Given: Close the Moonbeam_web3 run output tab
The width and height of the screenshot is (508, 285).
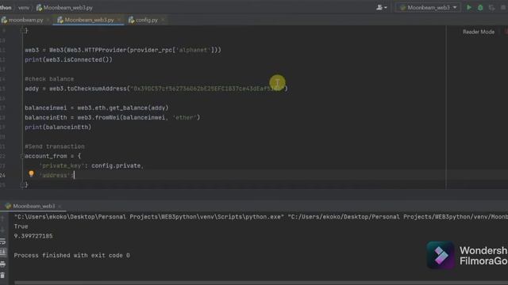Looking at the screenshot, I should (60, 206).
